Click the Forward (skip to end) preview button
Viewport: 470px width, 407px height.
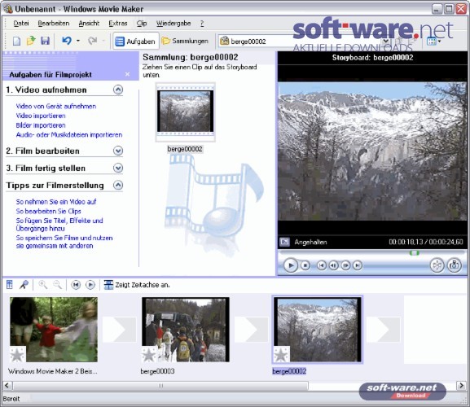[358, 265]
